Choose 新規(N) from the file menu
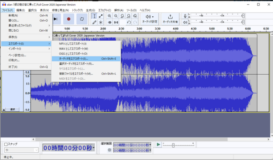273x160 pixels. pos(26,16)
